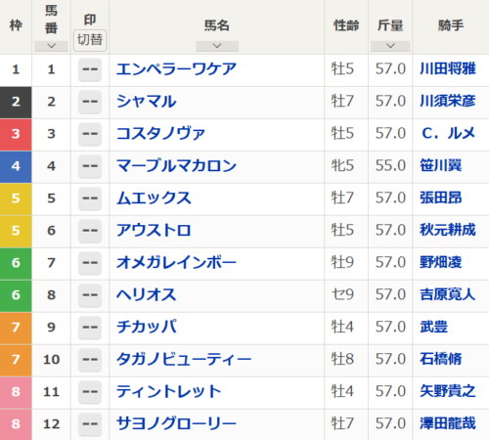This screenshot has width=489, height=440.
Task: View horse ティントレット details
Action: tap(169, 391)
